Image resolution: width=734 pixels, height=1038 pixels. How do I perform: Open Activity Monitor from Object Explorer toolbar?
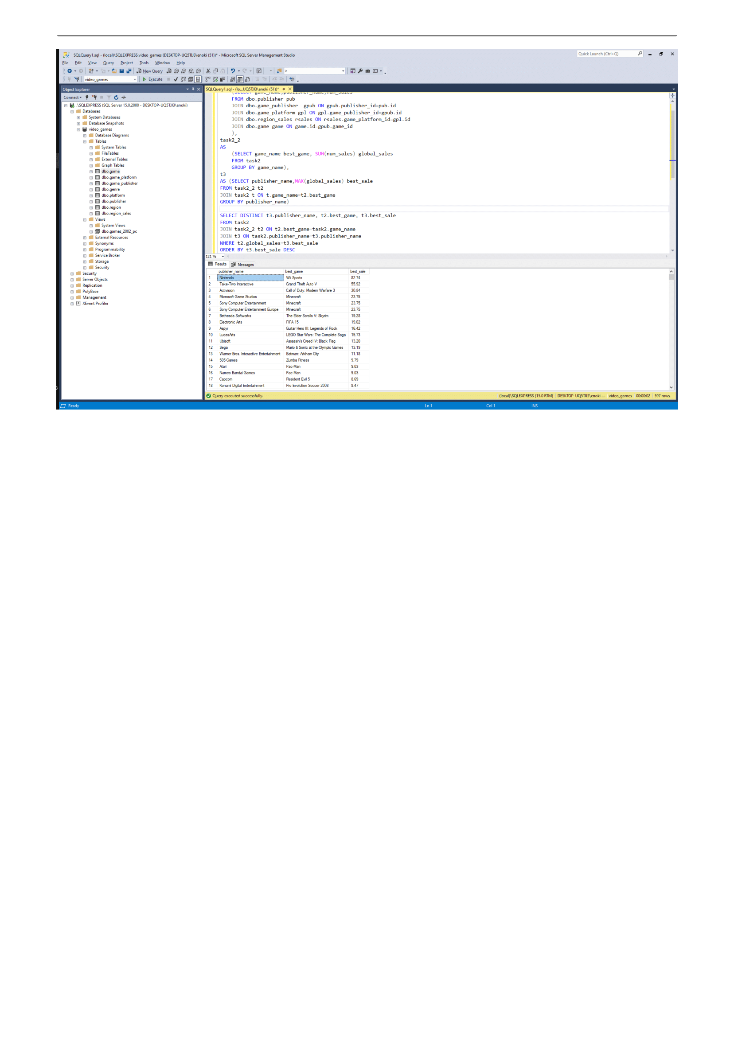tap(124, 98)
